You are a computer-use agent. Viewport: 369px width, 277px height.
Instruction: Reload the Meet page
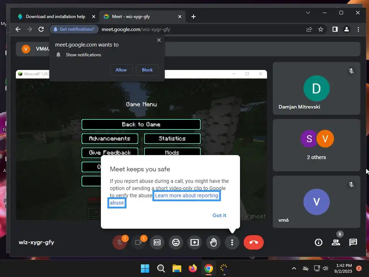click(41, 29)
